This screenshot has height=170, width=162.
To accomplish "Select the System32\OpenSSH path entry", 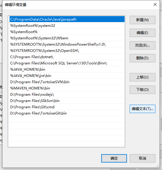I will click(66, 51).
